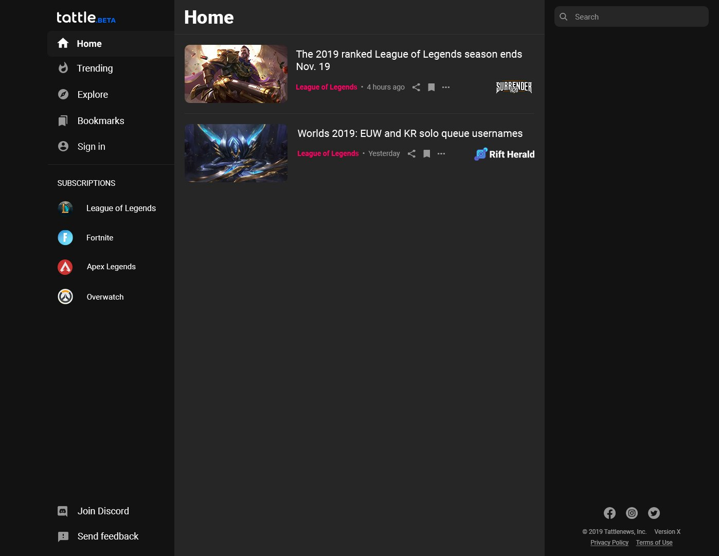
Task: Click the Sign in user icon
Action: [x=63, y=146]
